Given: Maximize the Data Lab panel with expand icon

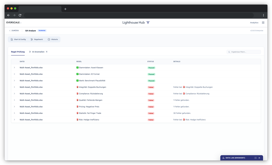Looking at the screenshot, I should pos(255,158).
